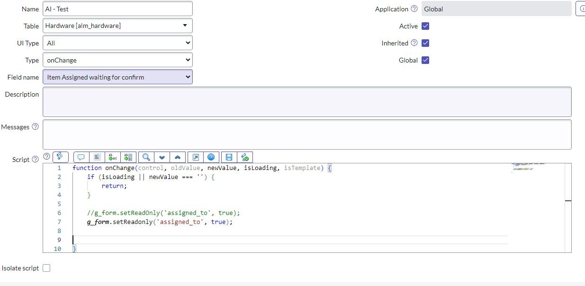The height and width of the screenshot is (286, 585).
Task: Click the info icon right of Application field
Action: (581, 9)
